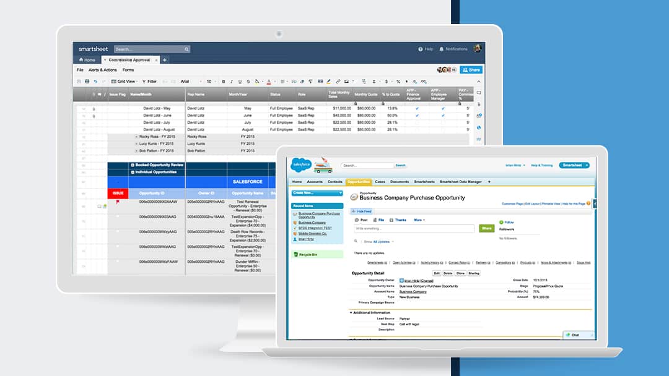Open Smartsheet Help

[426, 49]
